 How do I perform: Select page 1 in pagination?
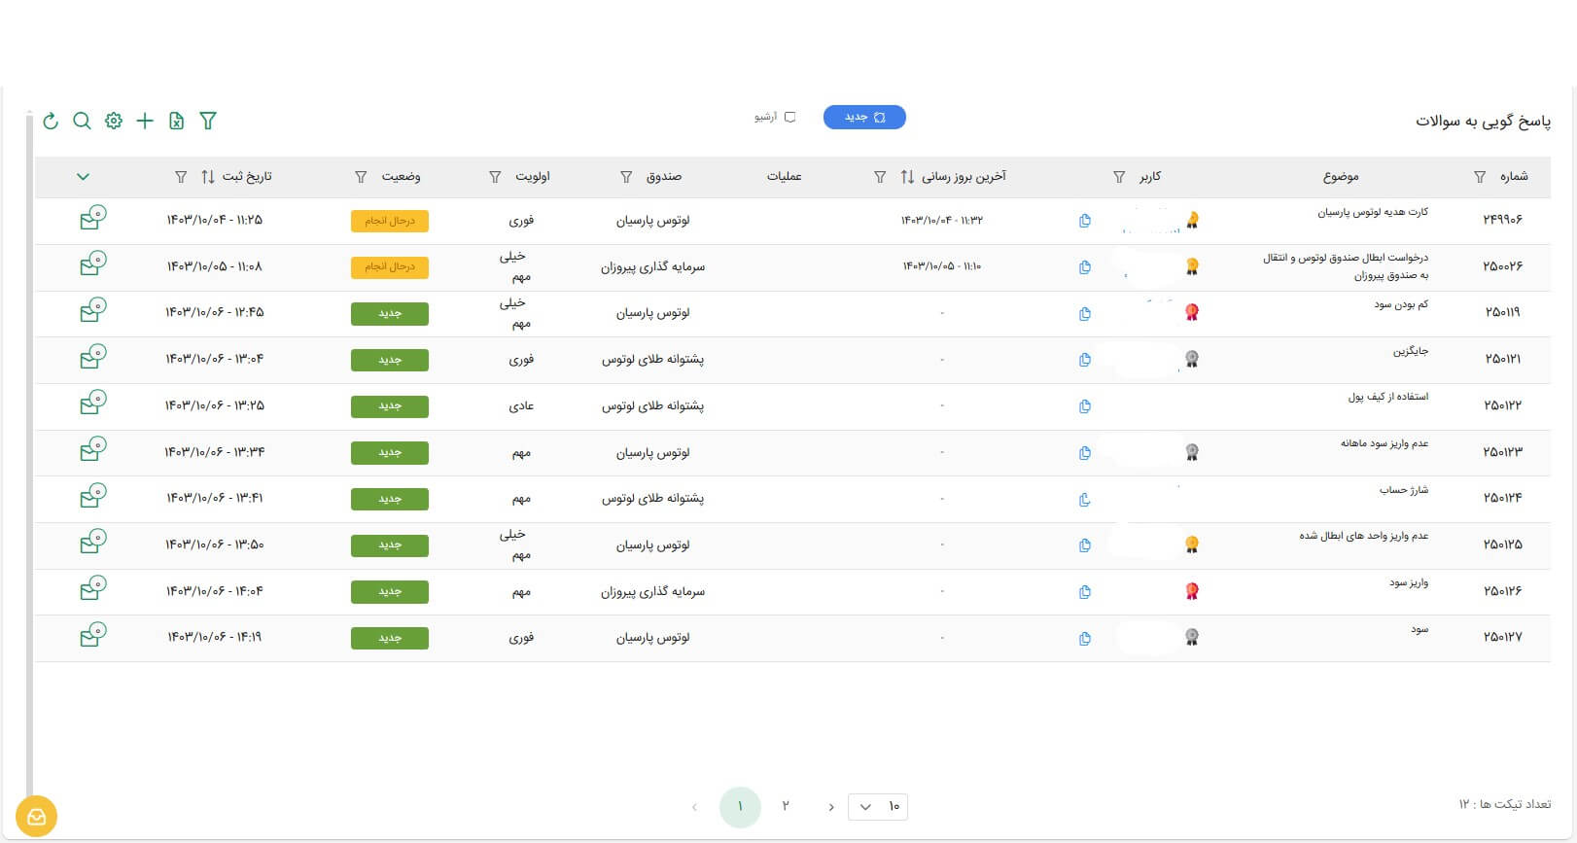tap(740, 807)
